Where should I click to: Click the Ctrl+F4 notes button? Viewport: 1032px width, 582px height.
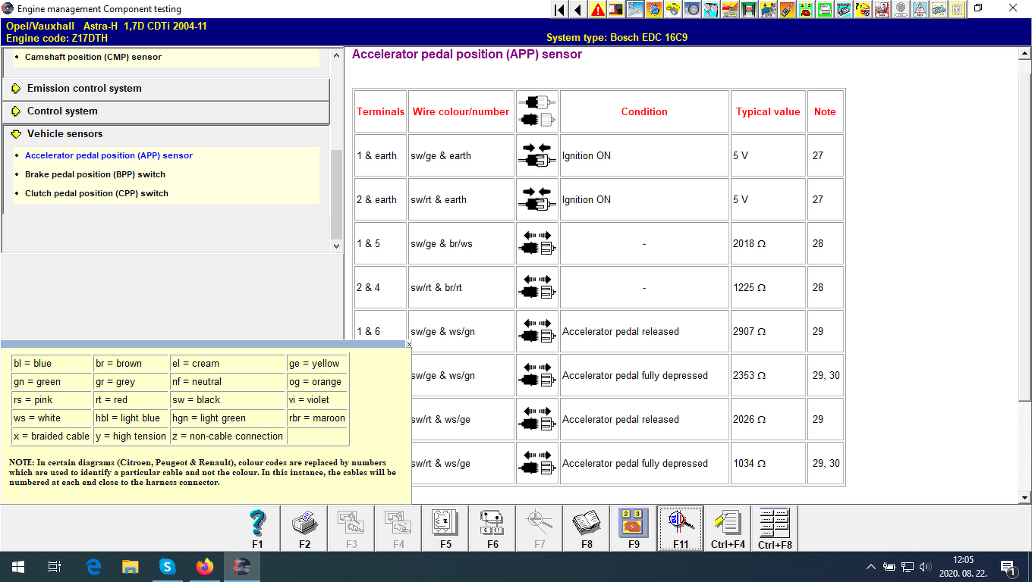point(728,528)
